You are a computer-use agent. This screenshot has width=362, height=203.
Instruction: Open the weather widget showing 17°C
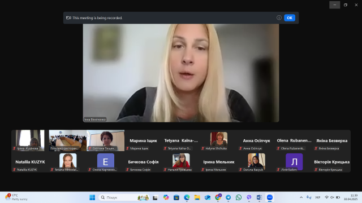pos(16,197)
